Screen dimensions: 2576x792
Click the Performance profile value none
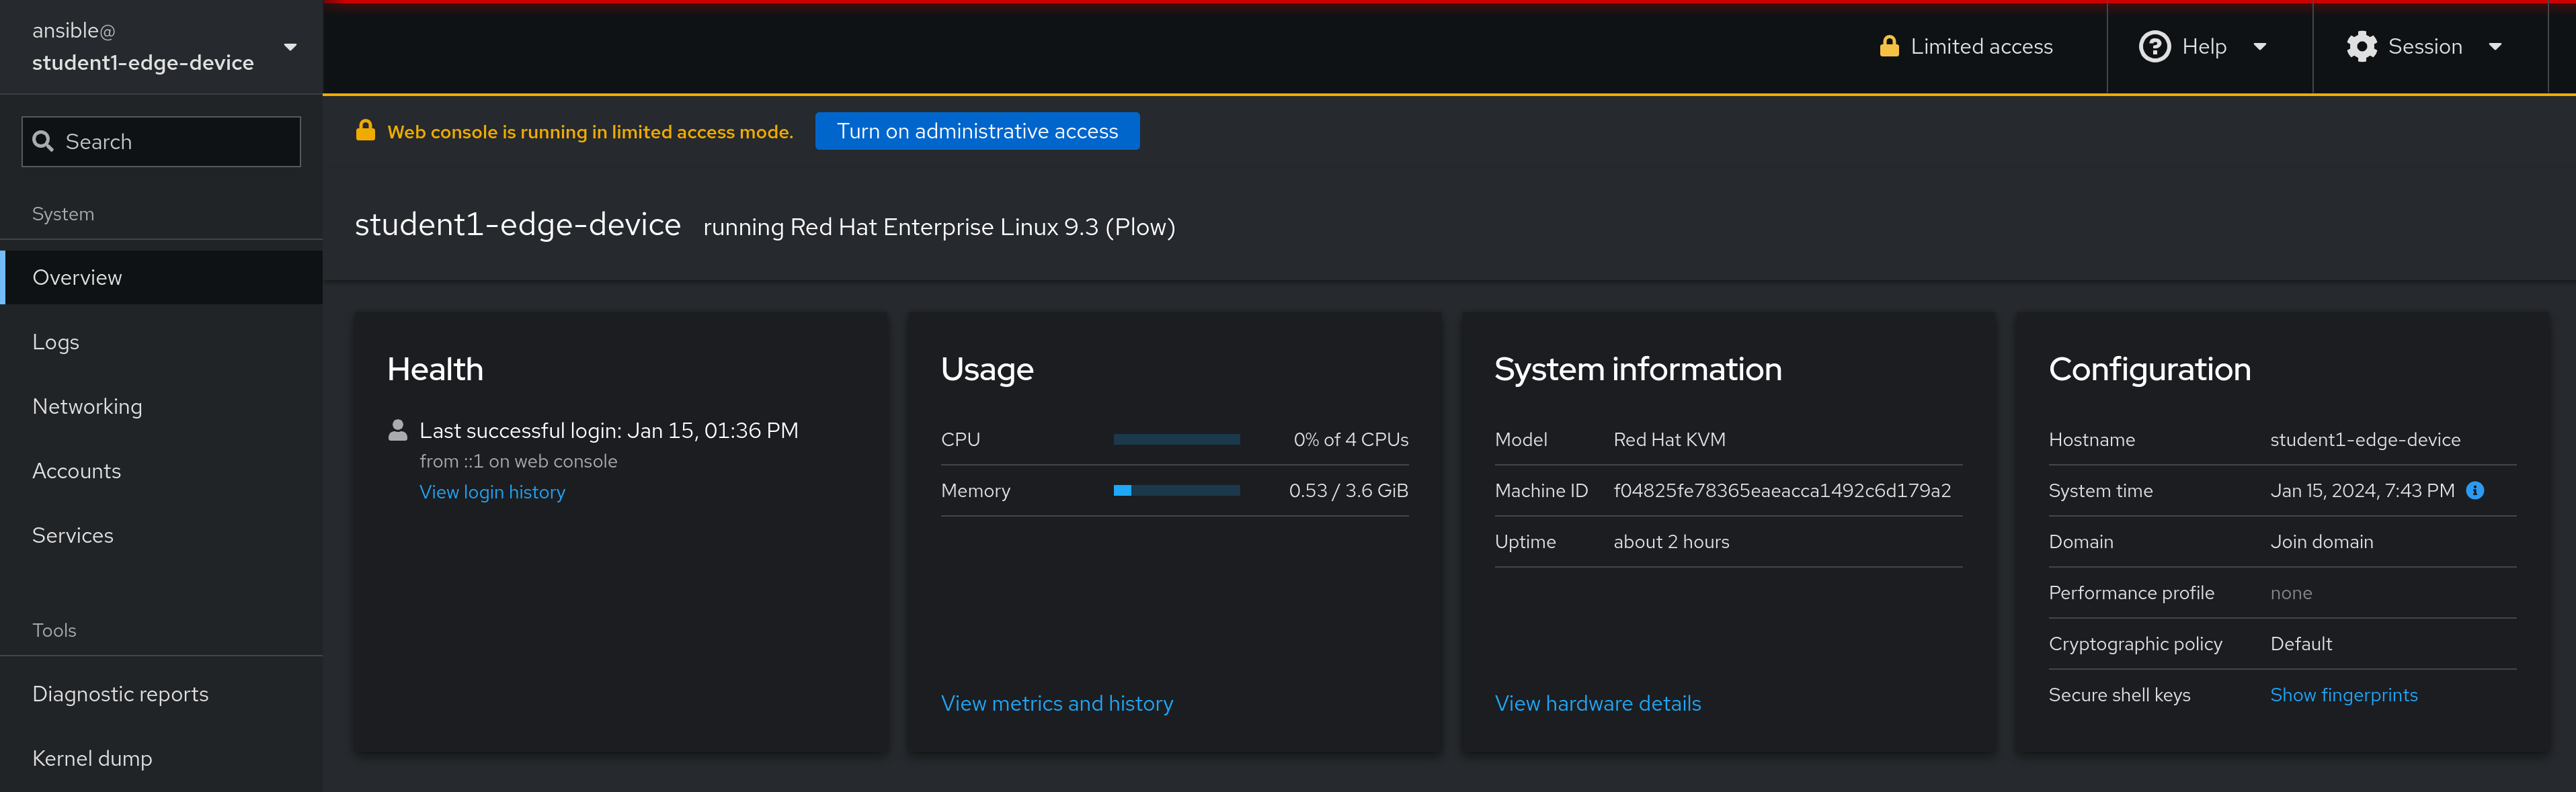click(2291, 593)
